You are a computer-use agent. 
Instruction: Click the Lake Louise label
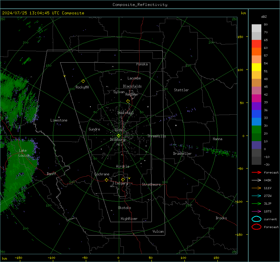[24, 153]
